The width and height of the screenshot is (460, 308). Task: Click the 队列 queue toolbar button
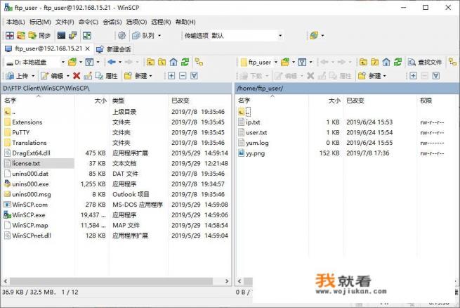point(143,36)
